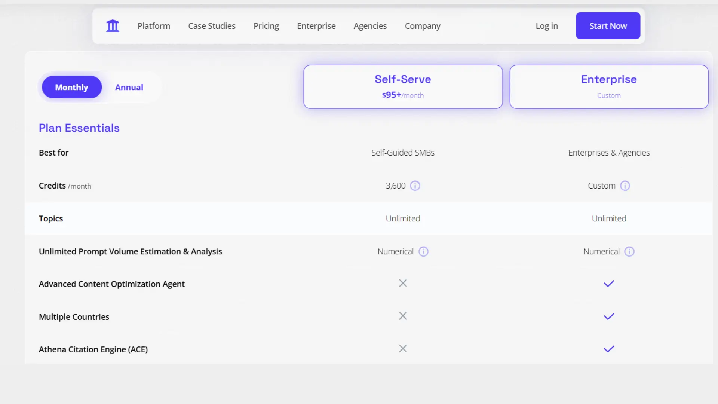Click Enterprise checkmark for Multiple Countries
This screenshot has height=404, width=718.
608,316
